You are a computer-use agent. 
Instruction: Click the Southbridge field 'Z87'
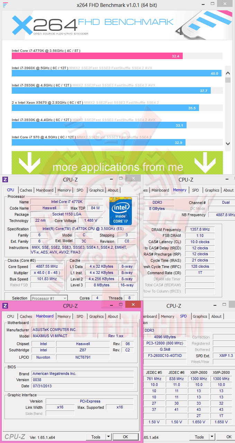83,350
